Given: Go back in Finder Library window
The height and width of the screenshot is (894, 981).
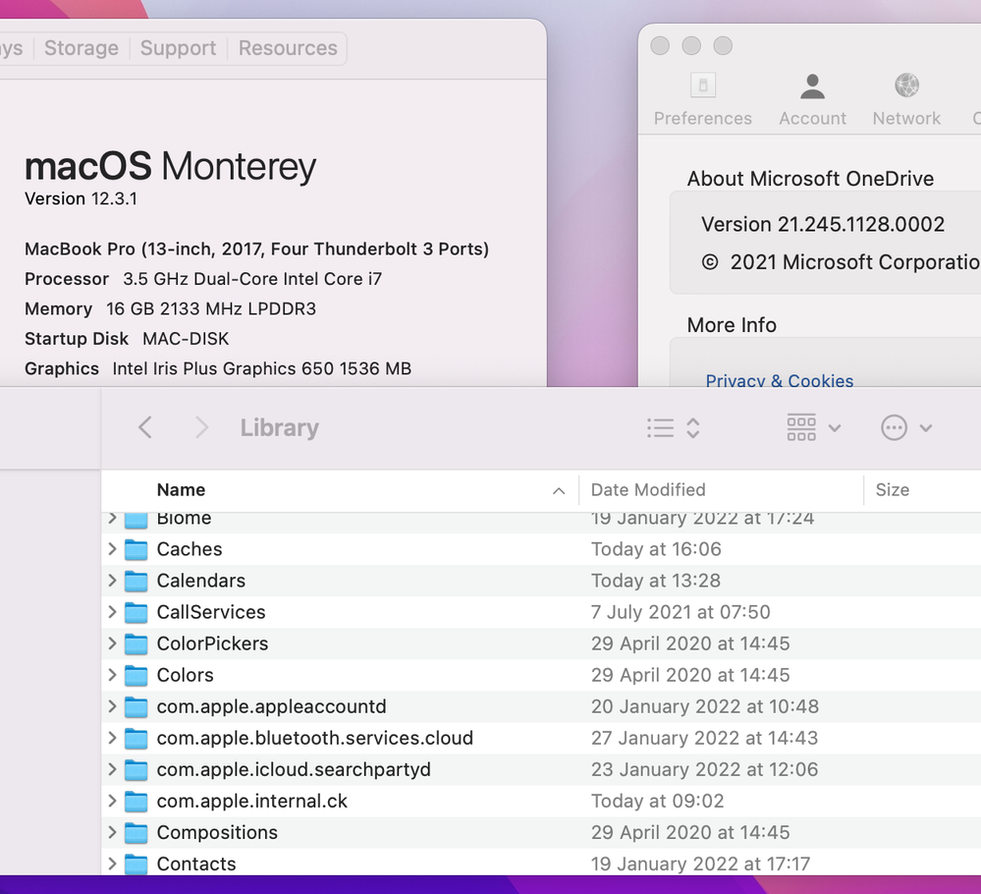Looking at the screenshot, I should [x=145, y=427].
